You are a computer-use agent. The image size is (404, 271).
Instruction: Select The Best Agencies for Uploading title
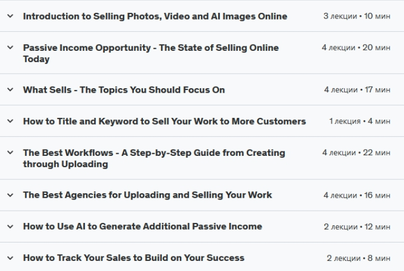[x=147, y=195]
